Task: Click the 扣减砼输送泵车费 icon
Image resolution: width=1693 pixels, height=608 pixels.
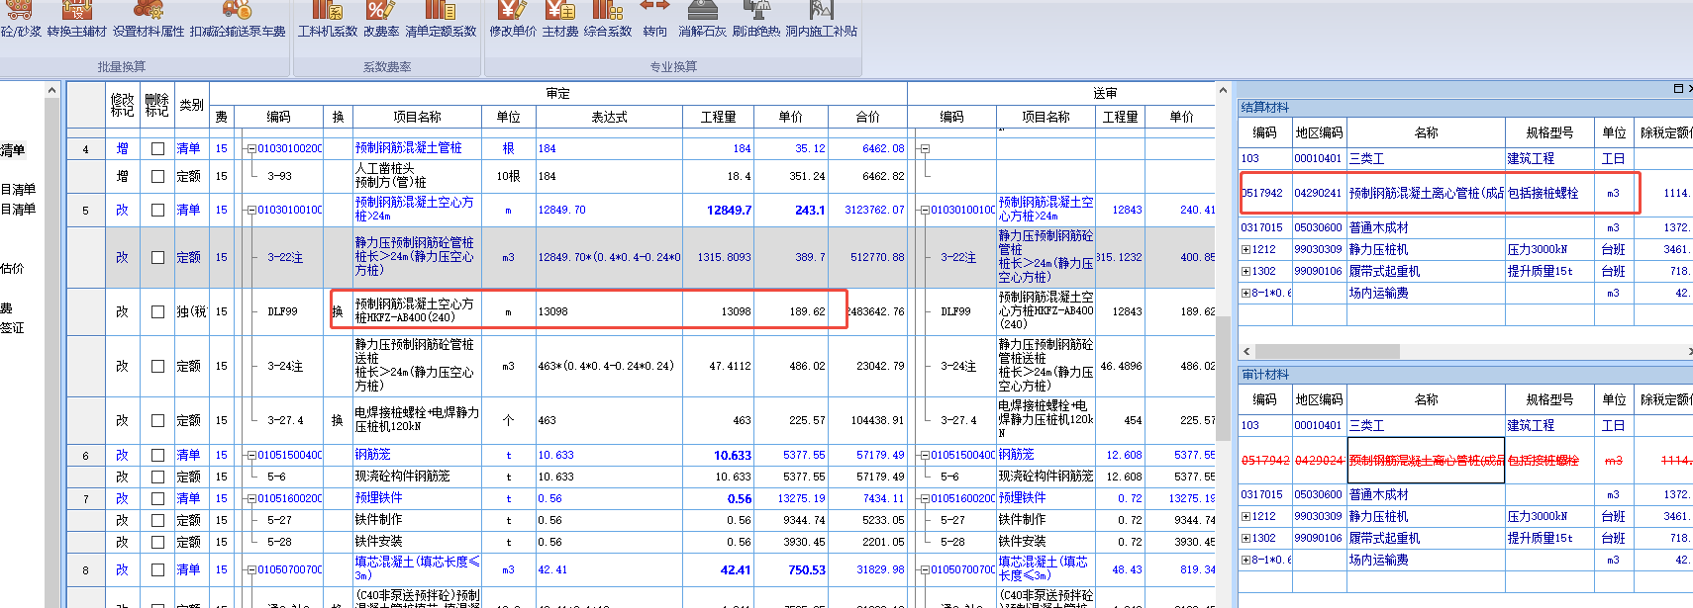Action: point(238,10)
